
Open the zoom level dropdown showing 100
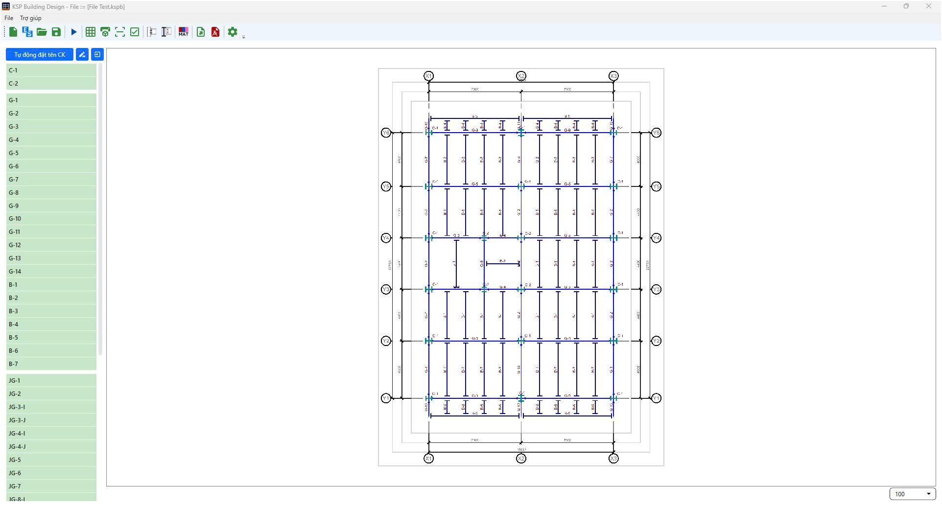pos(912,494)
